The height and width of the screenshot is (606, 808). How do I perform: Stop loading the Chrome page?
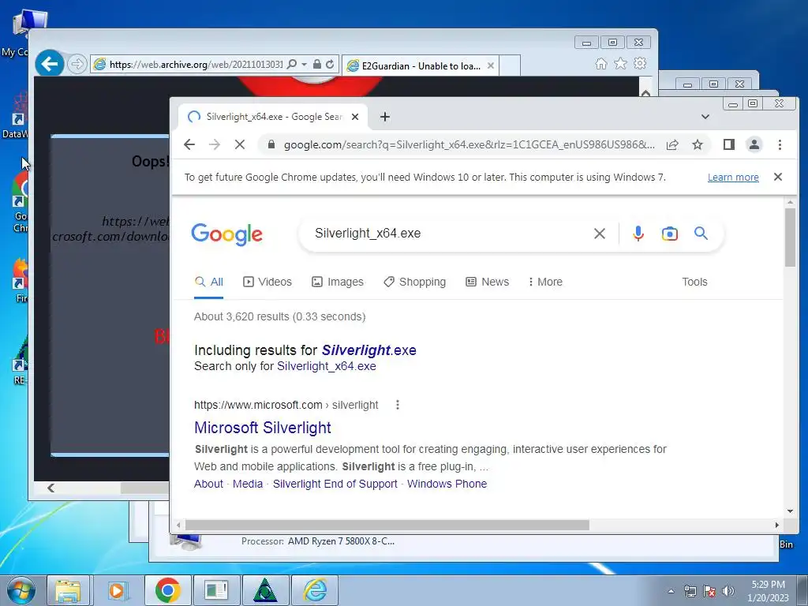point(240,145)
